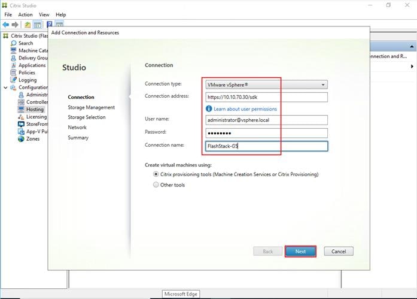417x299 pixels.
Task: Click the Applications icon in tree
Action: click(14, 65)
